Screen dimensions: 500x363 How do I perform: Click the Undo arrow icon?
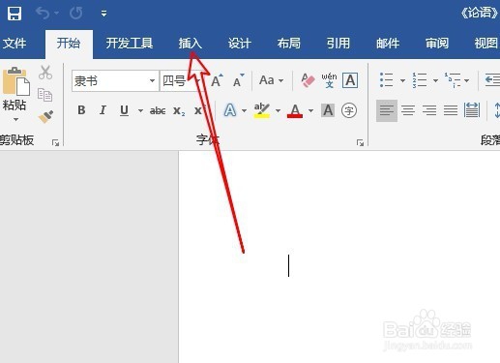pos(43,14)
